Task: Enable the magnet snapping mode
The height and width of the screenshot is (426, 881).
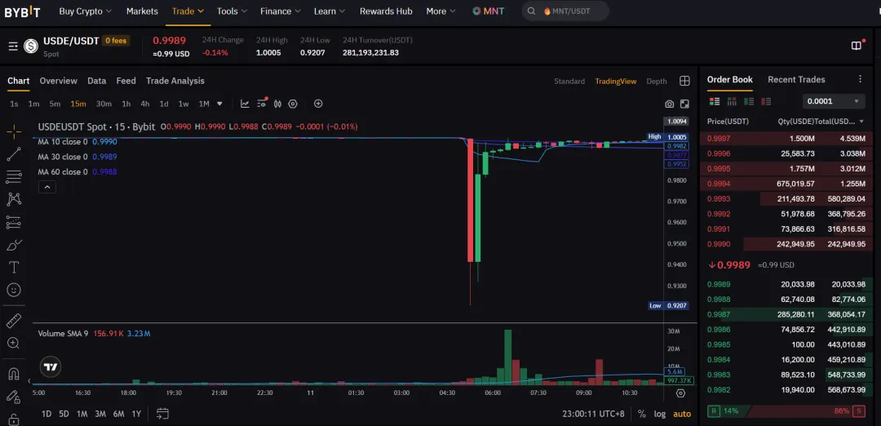Action: click(x=14, y=374)
